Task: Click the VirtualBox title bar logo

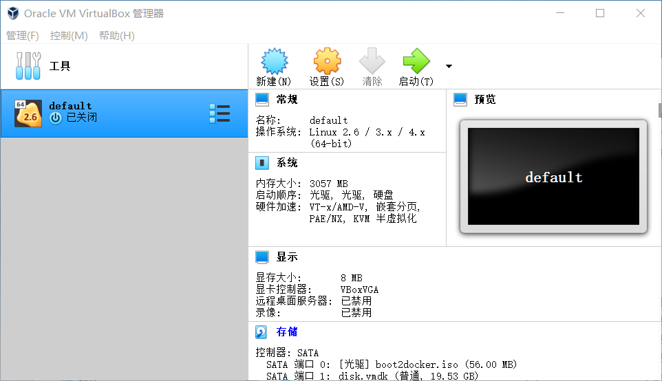Action: point(13,13)
